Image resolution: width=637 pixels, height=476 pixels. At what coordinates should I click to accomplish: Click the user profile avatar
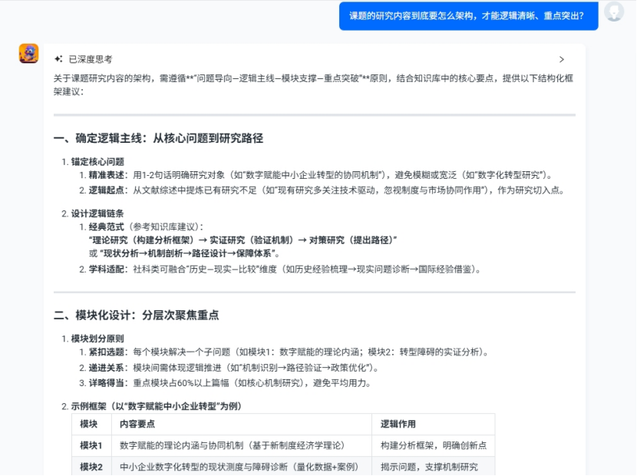coord(614,12)
